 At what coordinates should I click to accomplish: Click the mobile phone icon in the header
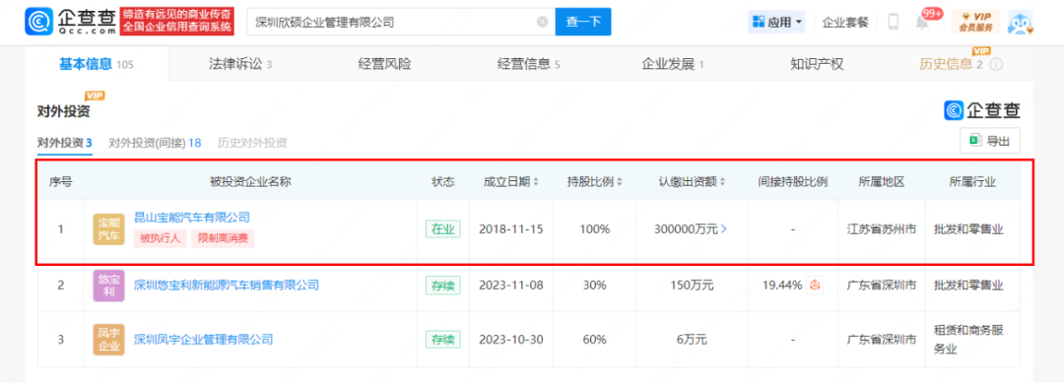pos(893,22)
